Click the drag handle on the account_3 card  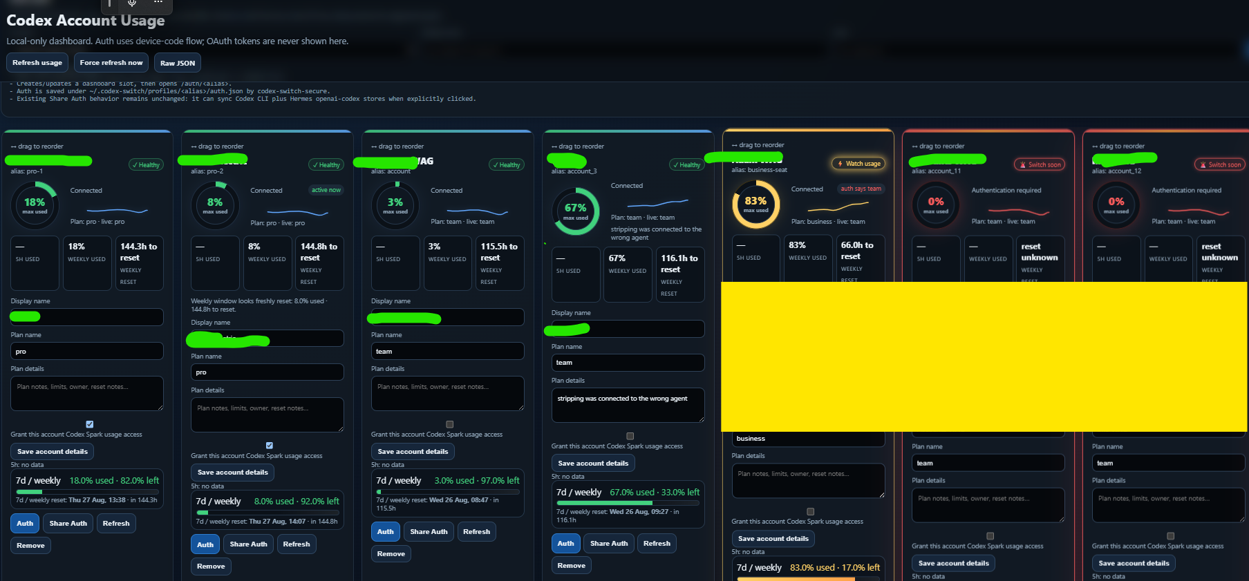click(x=578, y=146)
